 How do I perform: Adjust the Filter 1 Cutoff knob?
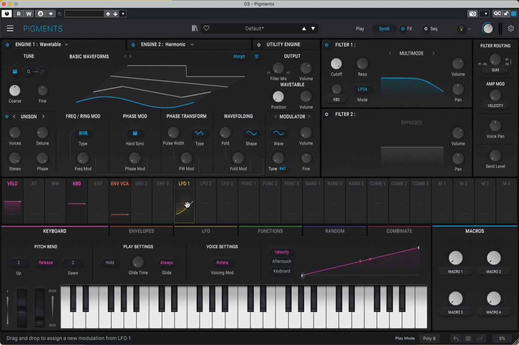coord(336,64)
